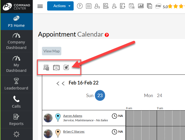Open the Actions dropdown
The width and height of the screenshot is (185, 140).
(x=60, y=6)
